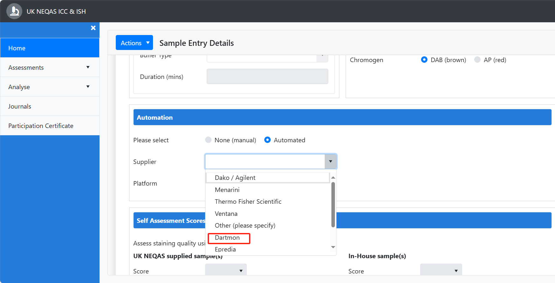This screenshot has height=283, width=555.
Task: Click the Assessments expand arrow
Action: [x=88, y=67]
